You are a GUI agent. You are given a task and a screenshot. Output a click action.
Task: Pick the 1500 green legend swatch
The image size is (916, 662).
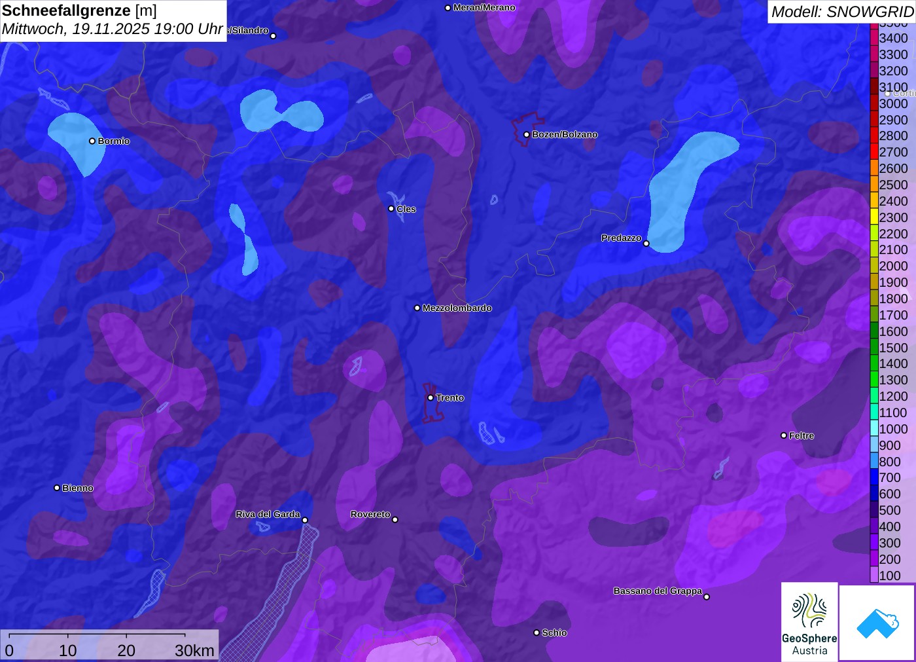[874, 347]
